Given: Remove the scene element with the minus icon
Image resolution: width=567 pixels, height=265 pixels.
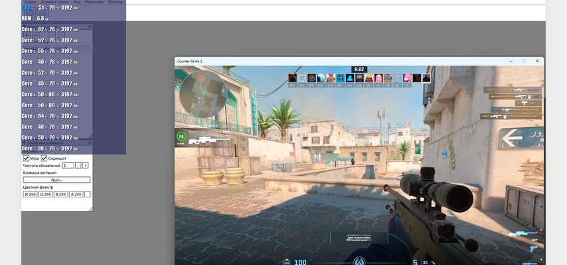Looking at the screenshot, I should (36, 35).
